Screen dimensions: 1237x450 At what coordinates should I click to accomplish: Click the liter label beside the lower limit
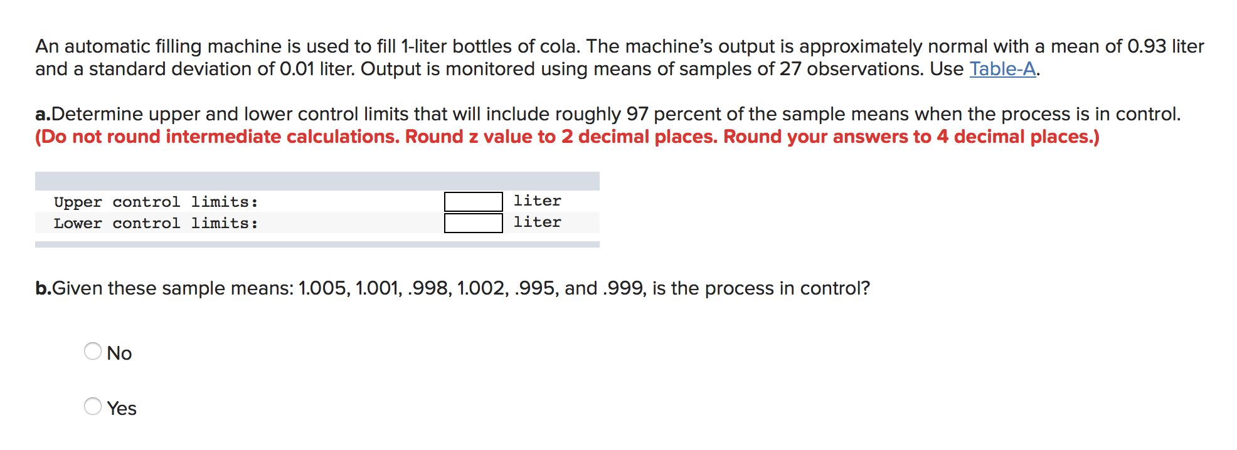coord(536,222)
